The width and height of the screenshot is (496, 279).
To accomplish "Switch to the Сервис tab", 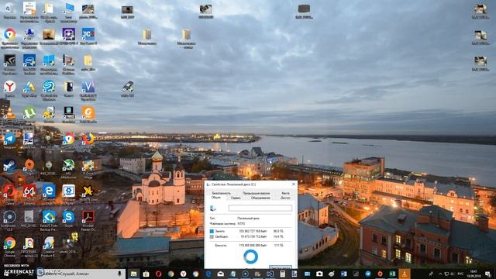I will click(x=236, y=198).
